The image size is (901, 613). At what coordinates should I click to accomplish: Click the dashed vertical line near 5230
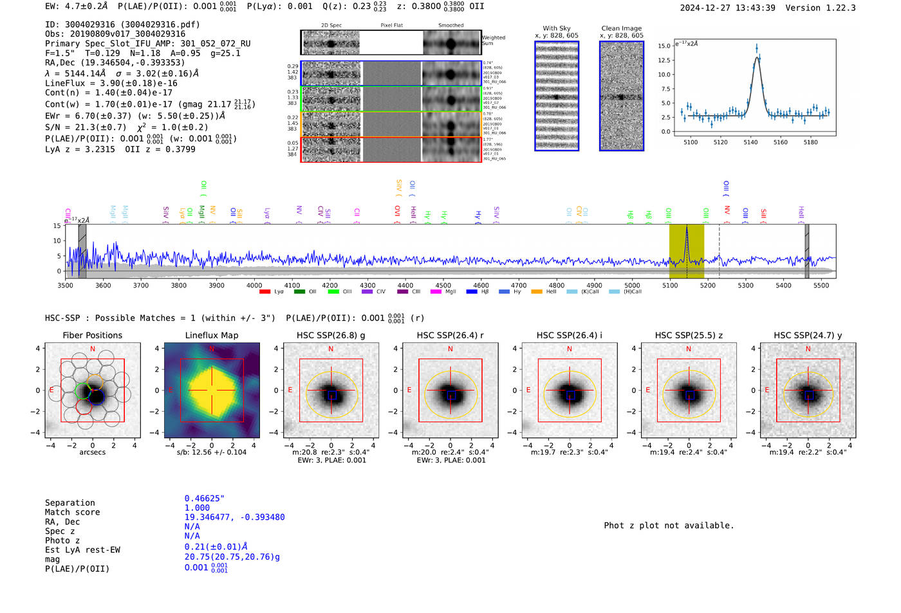pyautogui.click(x=719, y=251)
